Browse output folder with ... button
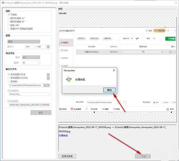Viewport: 179px width, 161px height. click(x=45, y=85)
